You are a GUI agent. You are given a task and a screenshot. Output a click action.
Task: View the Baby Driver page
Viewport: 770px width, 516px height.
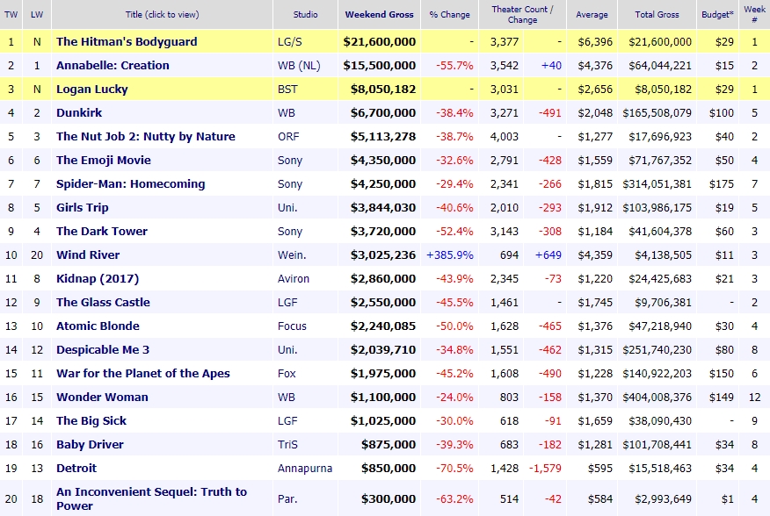(90, 444)
